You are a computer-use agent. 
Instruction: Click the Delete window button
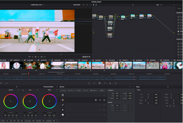(x=102, y=90)
